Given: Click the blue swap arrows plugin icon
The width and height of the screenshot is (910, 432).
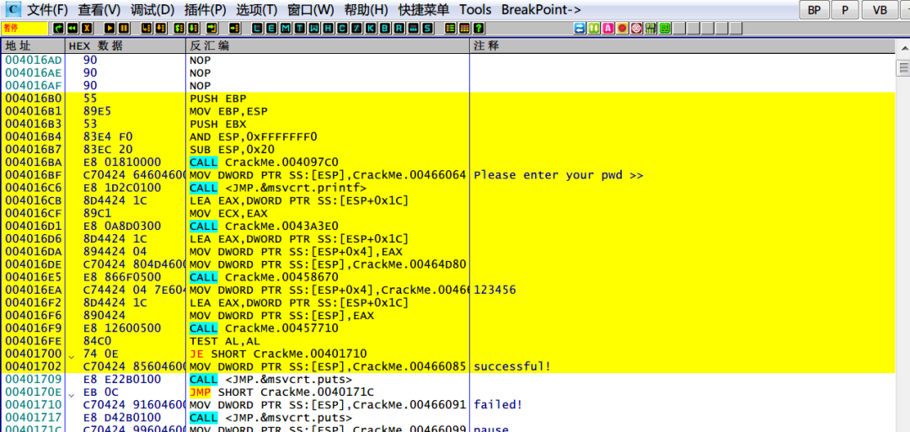Looking at the screenshot, I should click(x=580, y=28).
